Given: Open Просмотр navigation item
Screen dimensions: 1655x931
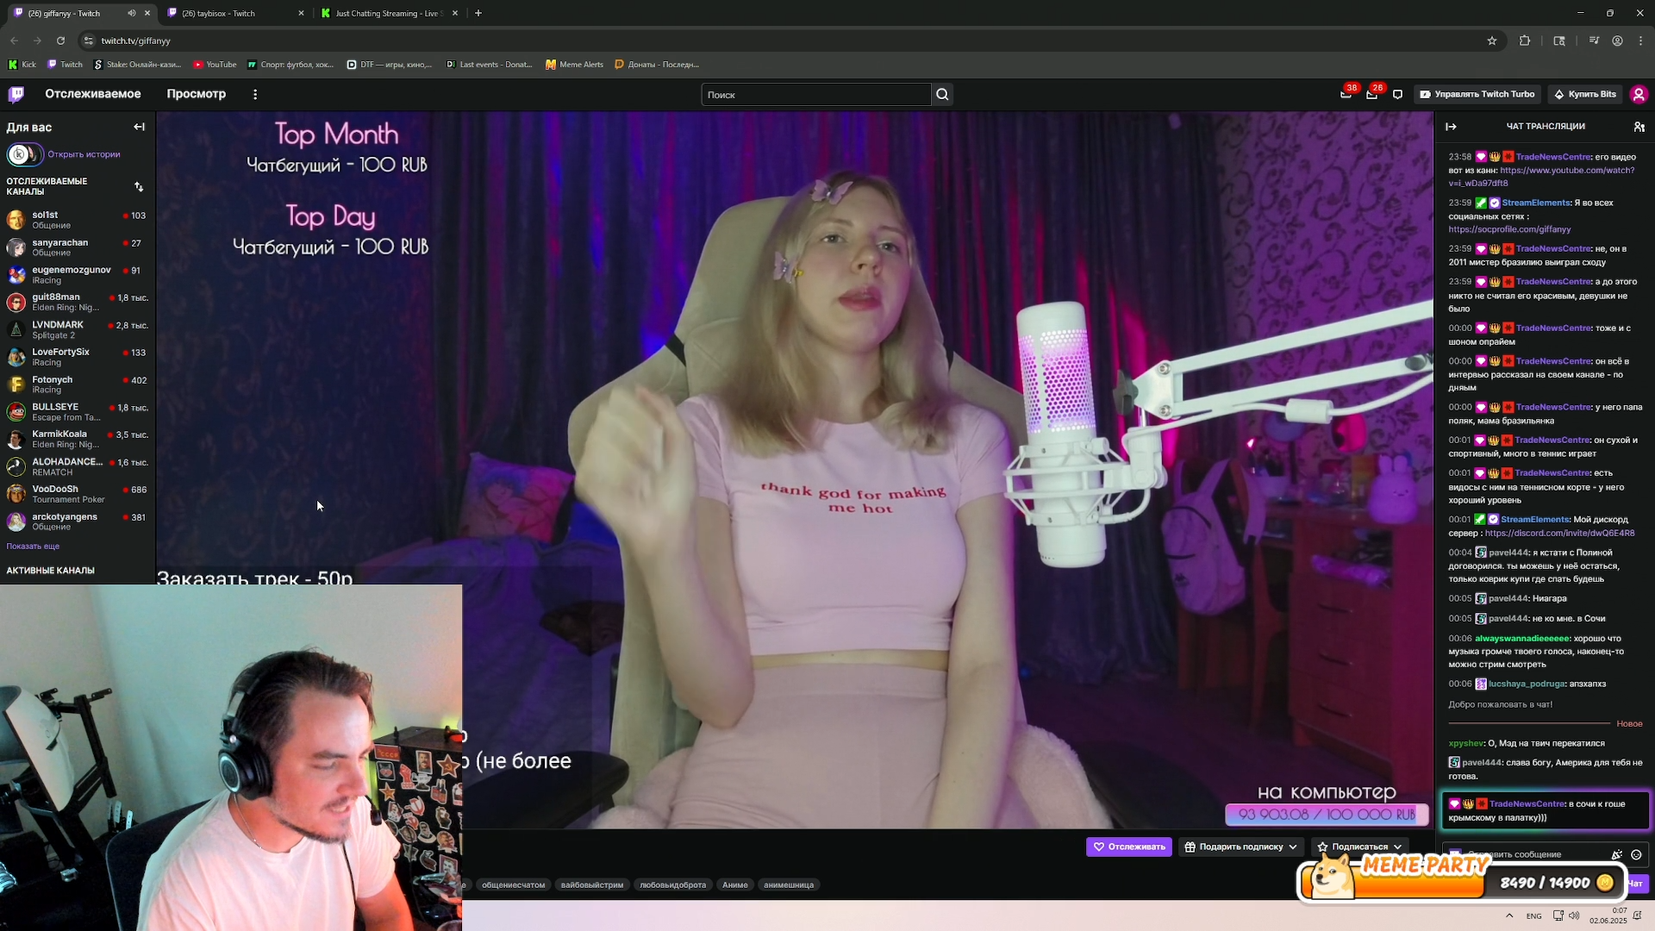Looking at the screenshot, I should [197, 94].
